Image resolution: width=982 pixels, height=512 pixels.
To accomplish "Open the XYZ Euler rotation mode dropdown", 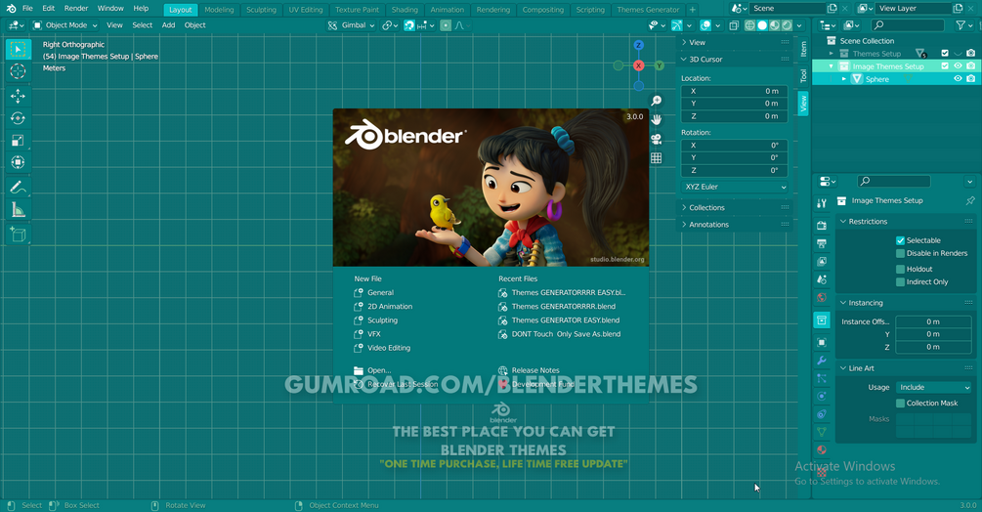I will [x=734, y=187].
